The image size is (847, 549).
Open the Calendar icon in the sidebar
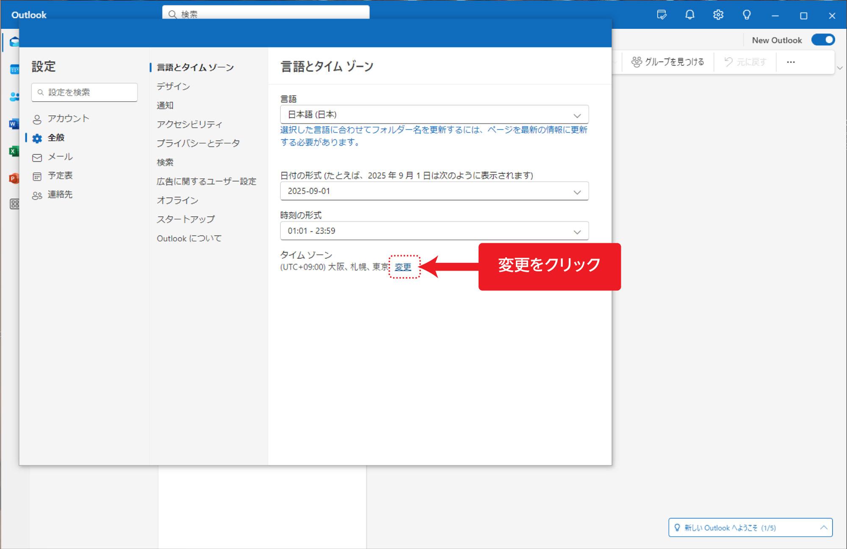click(x=14, y=69)
